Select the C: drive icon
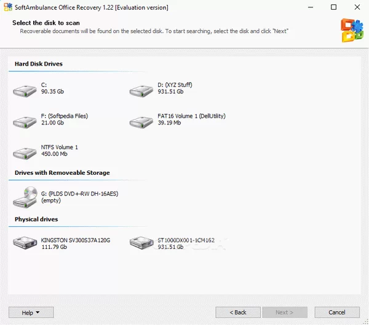Image resolution: width=369 pixels, height=325 pixels. [25, 91]
